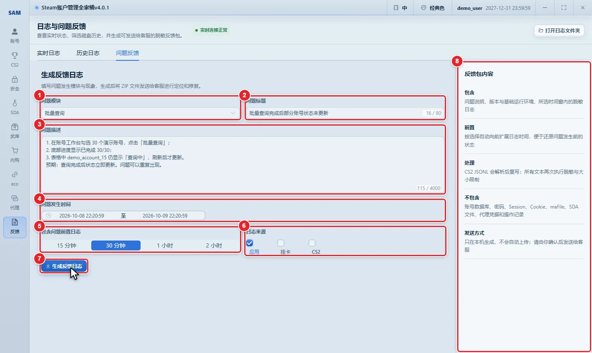Click the 实时连接正常 status indicator
Screen dimensions: 592x353
pyautogui.click(x=211, y=30)
